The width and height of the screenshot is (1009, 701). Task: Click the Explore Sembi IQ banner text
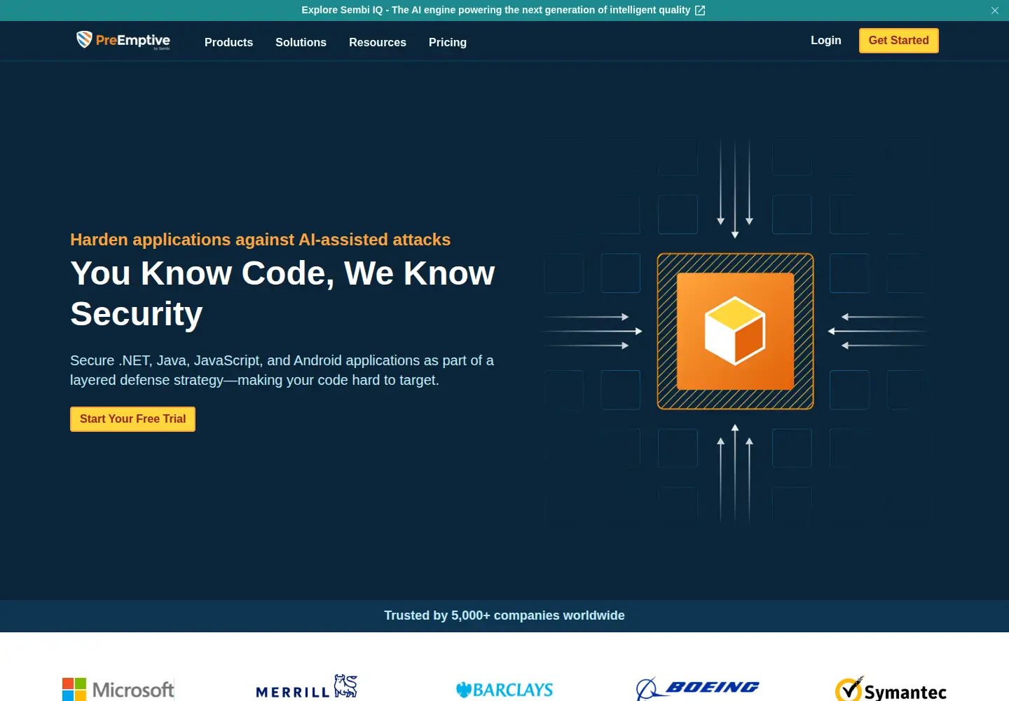(496, 11)
